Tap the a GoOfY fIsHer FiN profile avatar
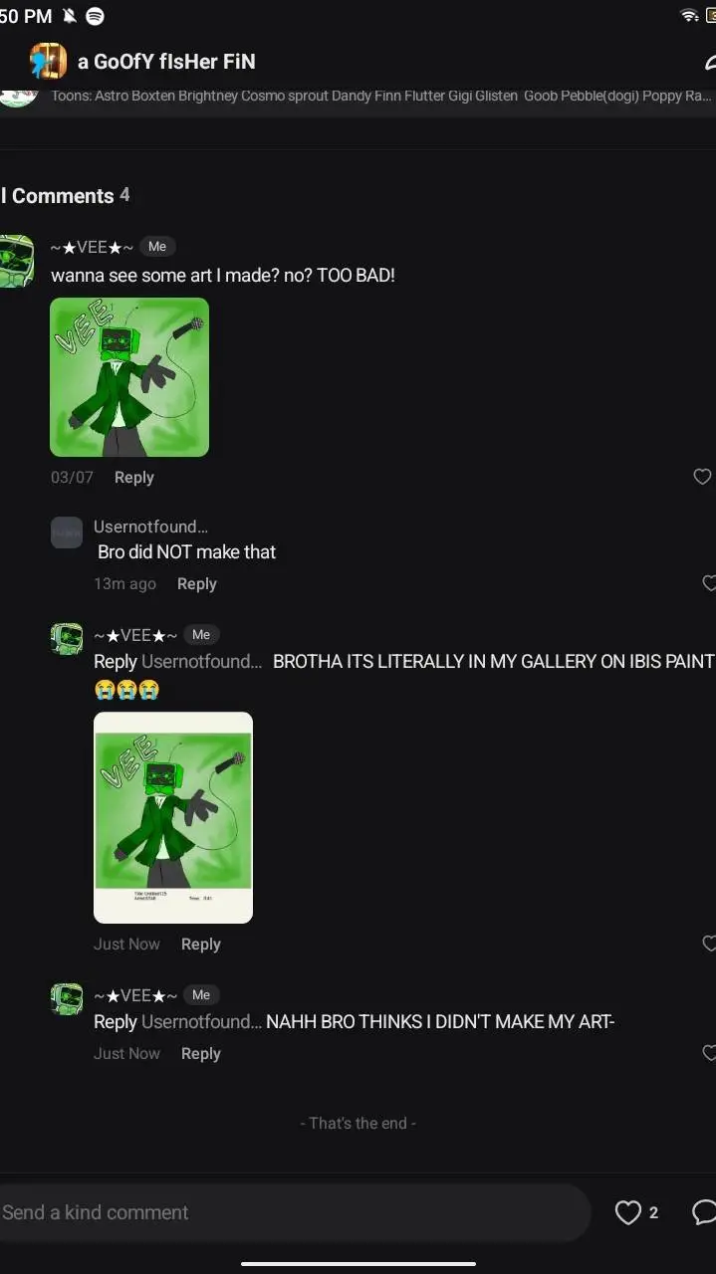The height and width of the screenshot is (1274, 716). coord(48,62)
